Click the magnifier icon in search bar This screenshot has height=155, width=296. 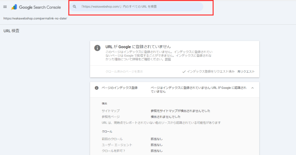(75, 7)
